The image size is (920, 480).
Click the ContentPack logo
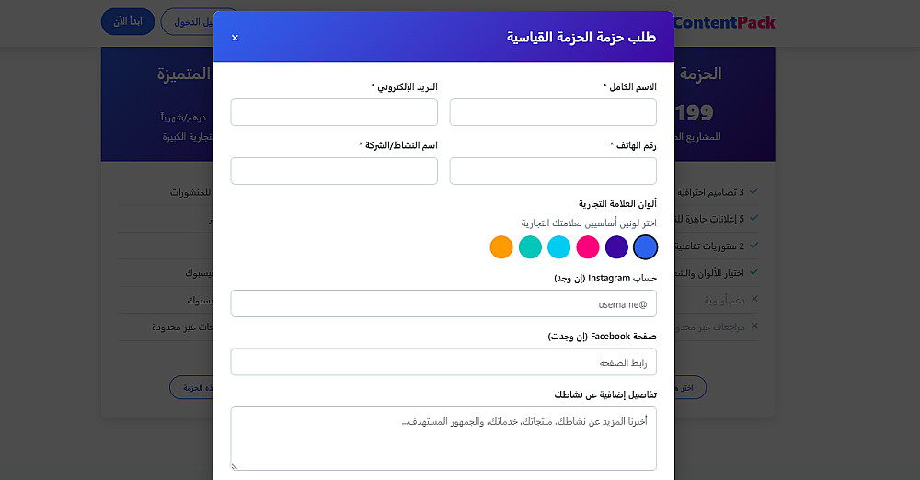725,22
